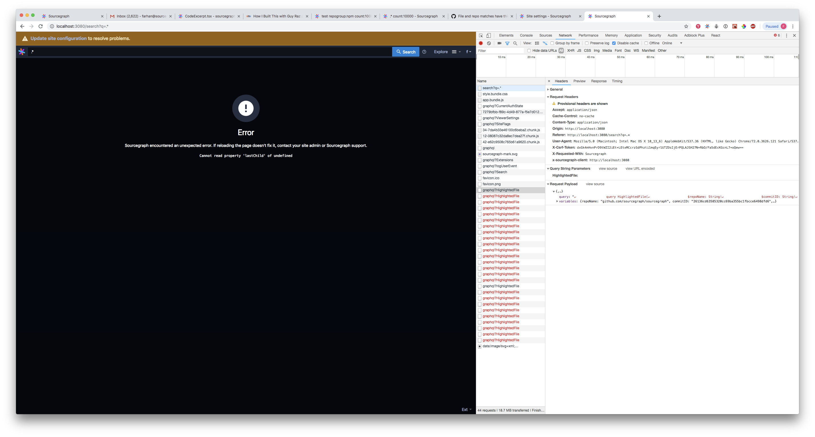Click the Sourcegraph extension icon in toolbar
Viewport: 815px width, 437px height.
(707, 26)
